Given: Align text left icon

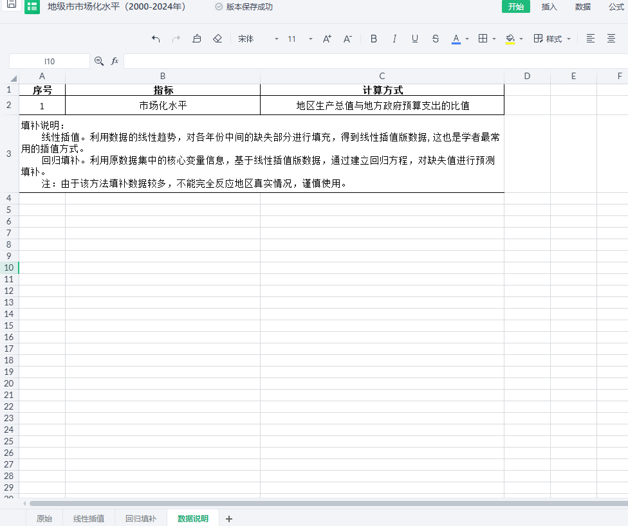Looking at the screenshot, I should tap(590, 39).
